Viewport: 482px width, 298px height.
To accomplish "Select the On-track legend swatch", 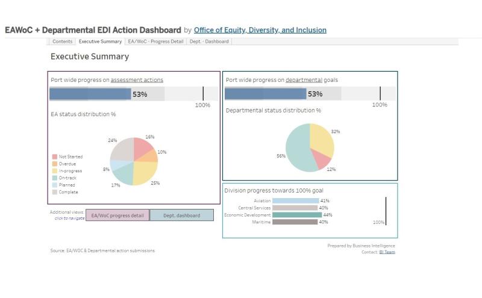I will [x=55, y=178].
